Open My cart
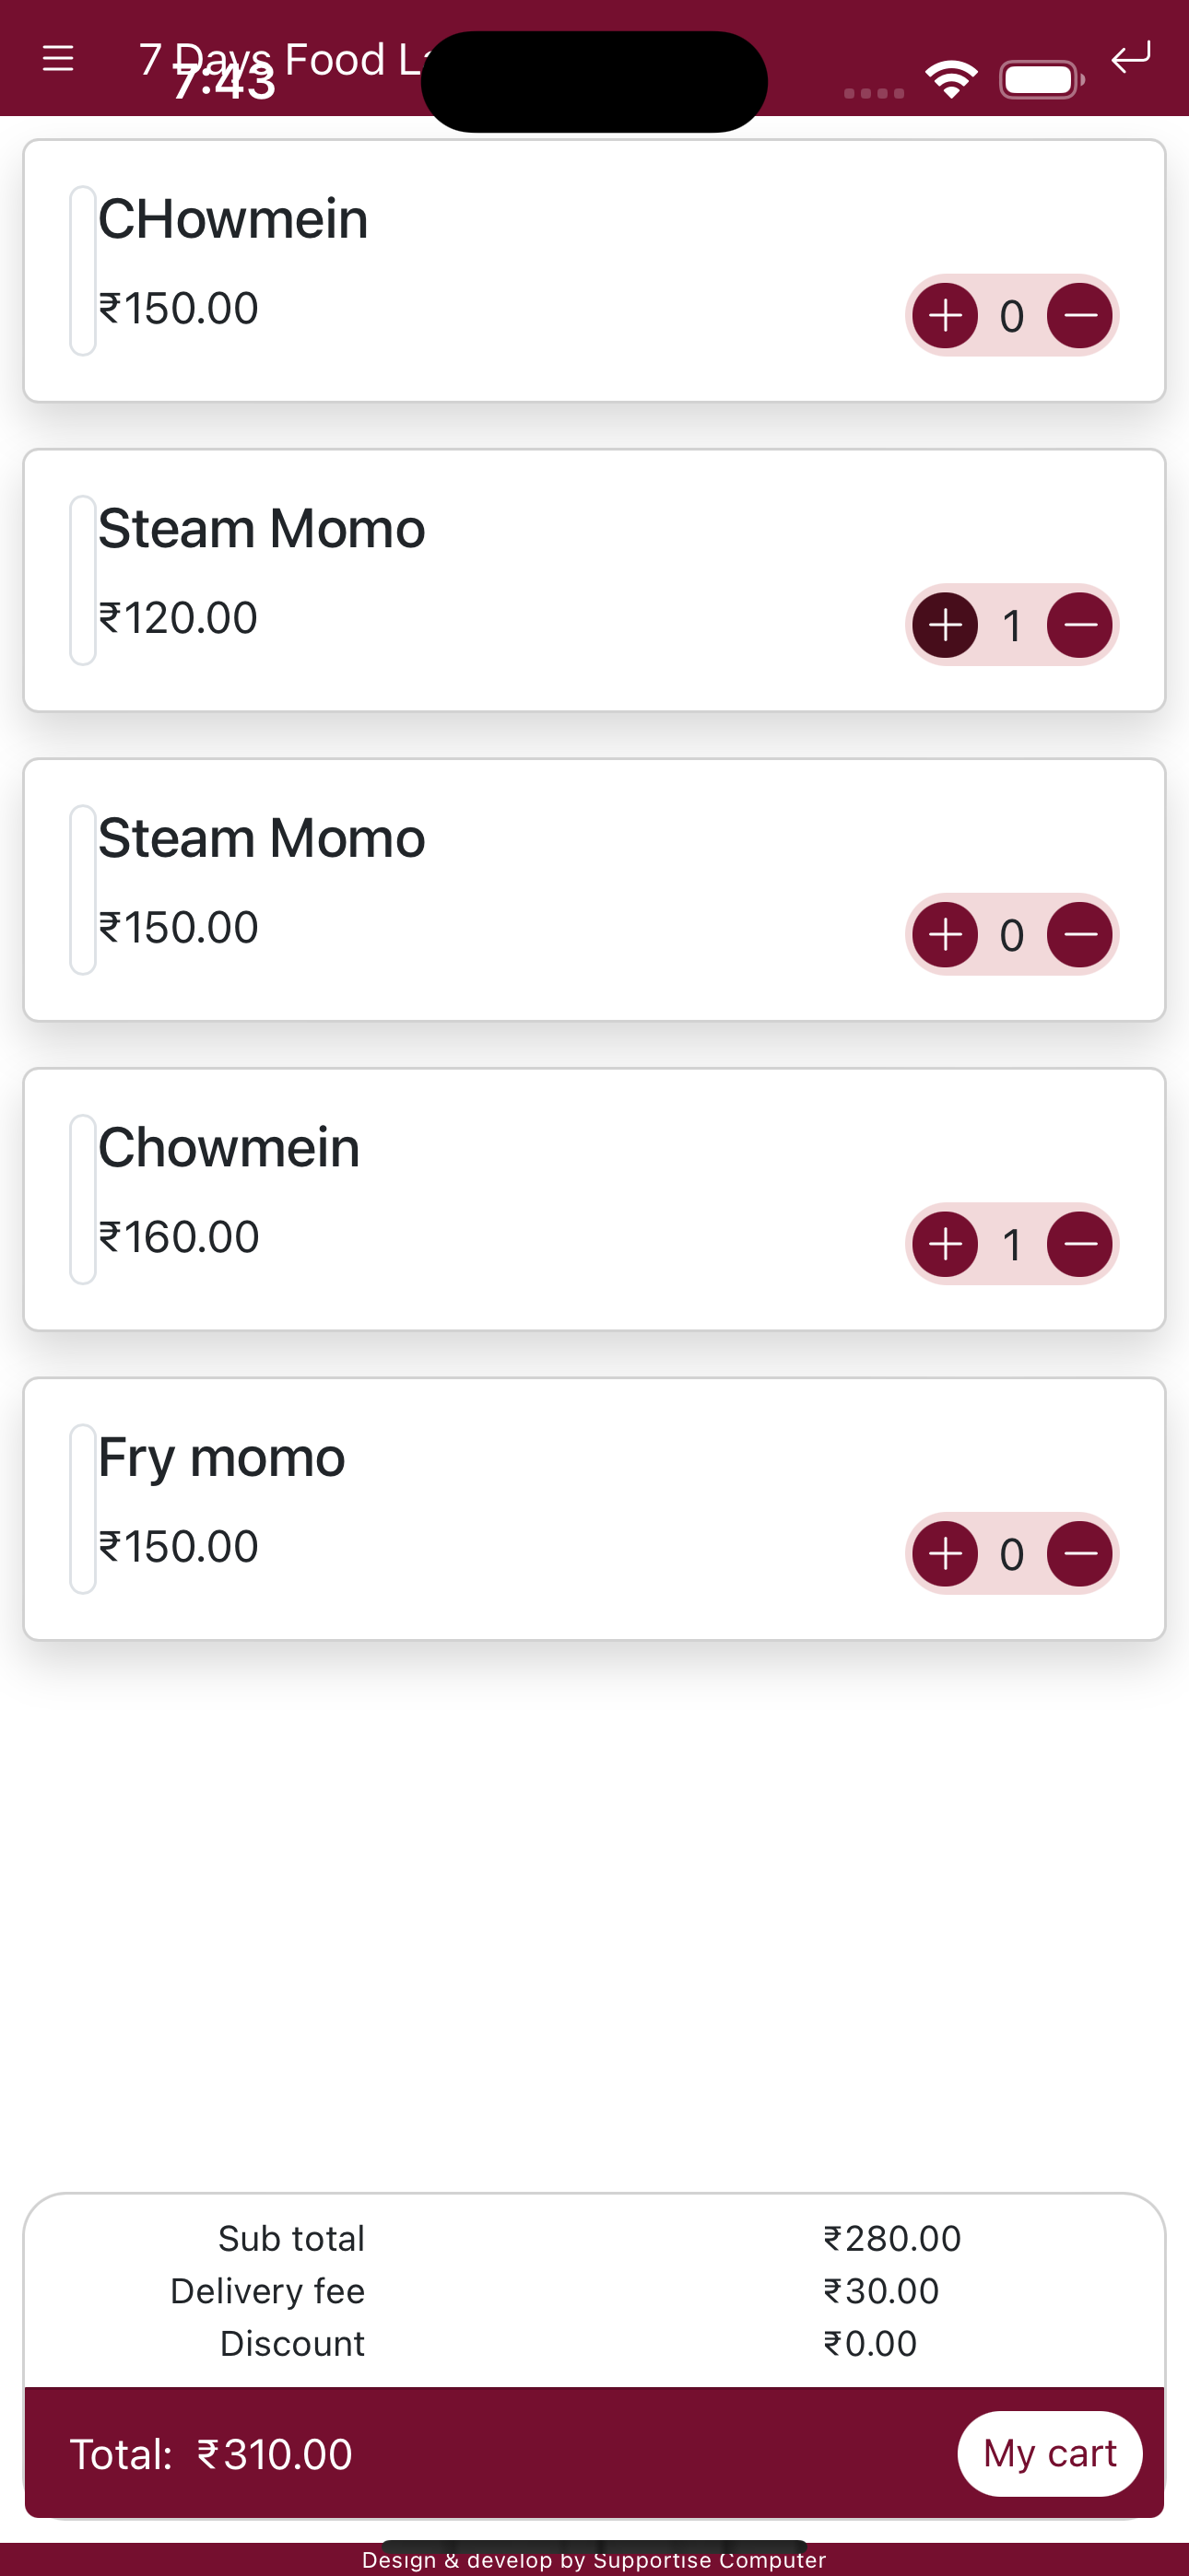1189x2576 pixels. click(1049, 2453)
